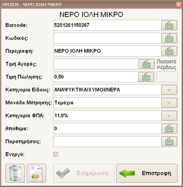Delete the product with the trash can icon
The width and height of the screenshot is (183, 187).
click(x=15, y=173)
